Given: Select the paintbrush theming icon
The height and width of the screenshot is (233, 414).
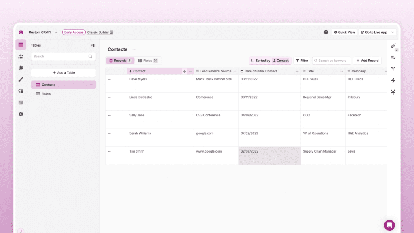Looking at the screenshot, I should click(x=21, y=79).
